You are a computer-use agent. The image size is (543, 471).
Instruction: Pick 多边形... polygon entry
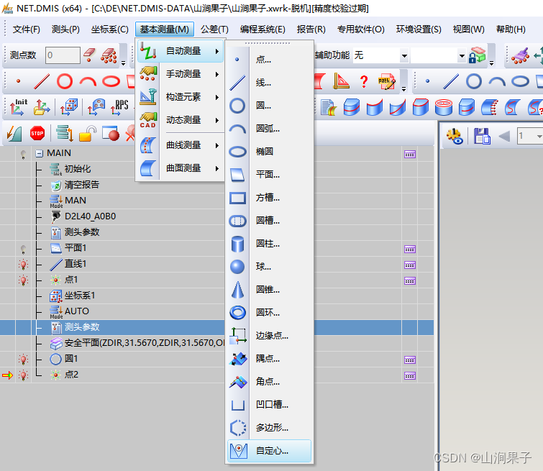point(269,428)
